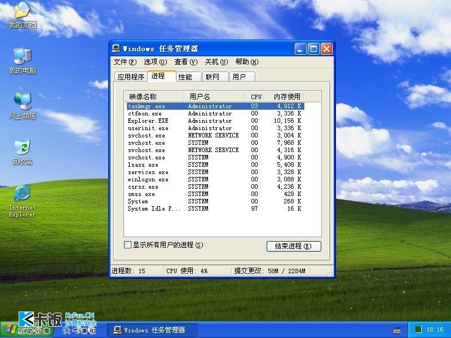Select the svchost.exe row using 4,316 K

point(215,150)
